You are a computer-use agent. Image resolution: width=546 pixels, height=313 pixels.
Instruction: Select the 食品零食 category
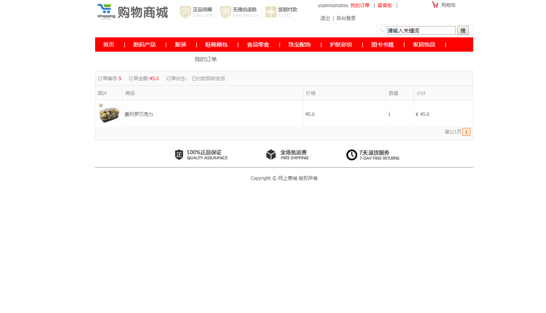pyautogui.click(x=257, y=44)
